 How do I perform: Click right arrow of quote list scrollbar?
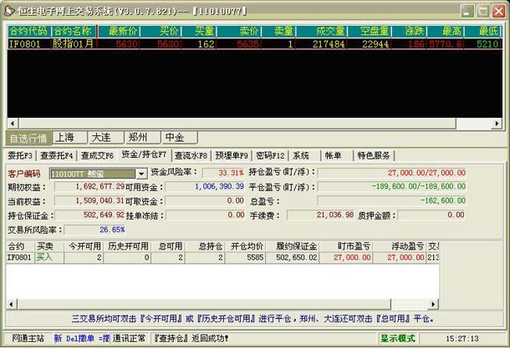coord(497,124)
